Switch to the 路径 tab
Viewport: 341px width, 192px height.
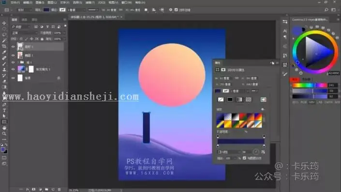pos(34,19)
